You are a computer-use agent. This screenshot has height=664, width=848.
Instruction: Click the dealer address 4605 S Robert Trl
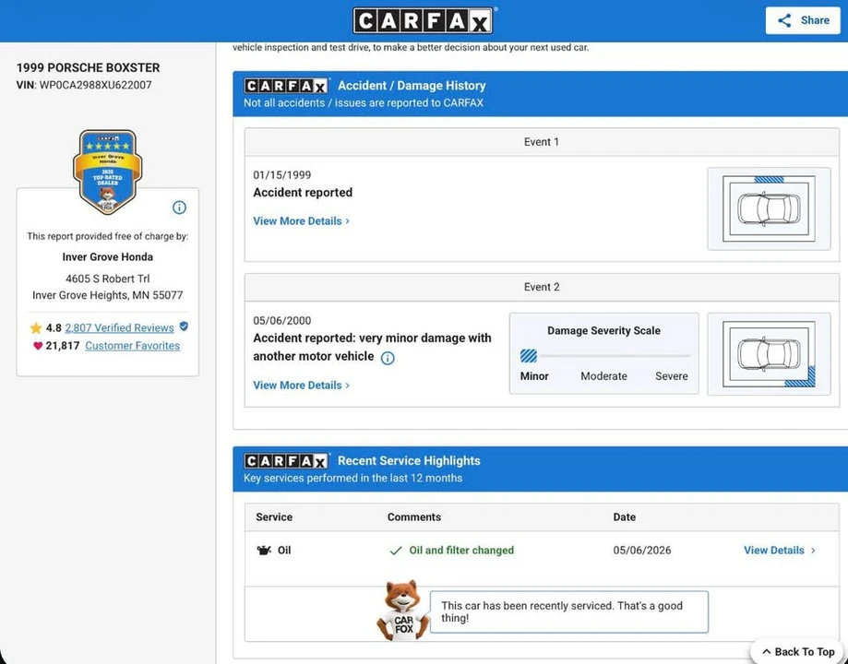point(108,279)
